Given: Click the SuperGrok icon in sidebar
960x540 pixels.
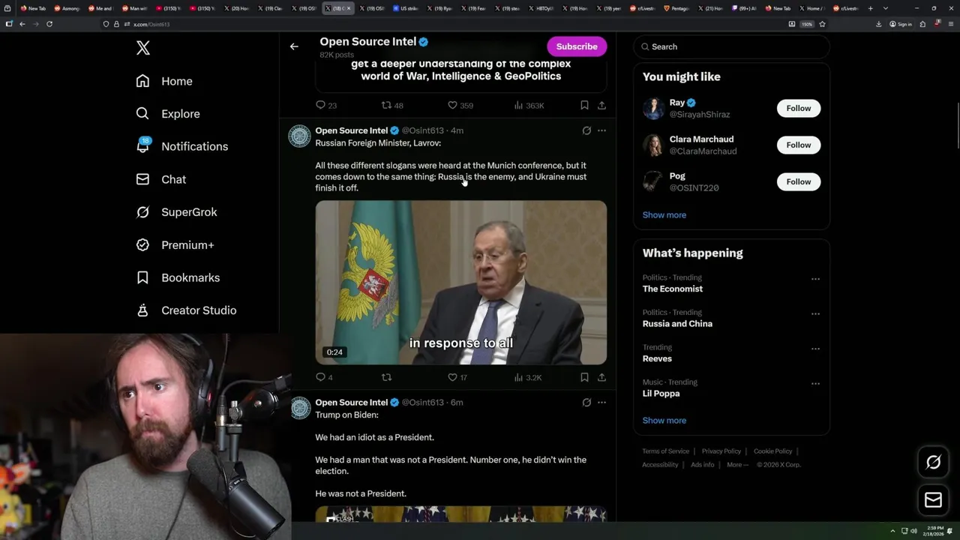Looking at the screenshot, I should click(x=142, y=212).
